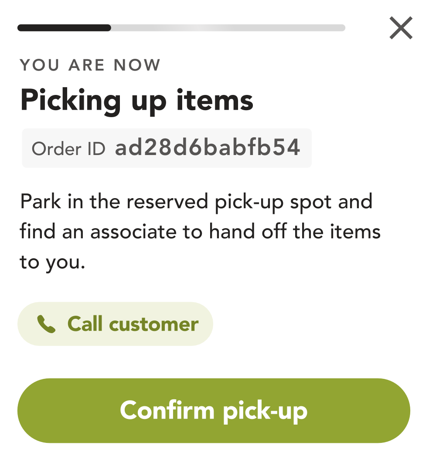The image size is (429, 459).
Task: Click the word "items" in the bold heading
Action: 215,100
